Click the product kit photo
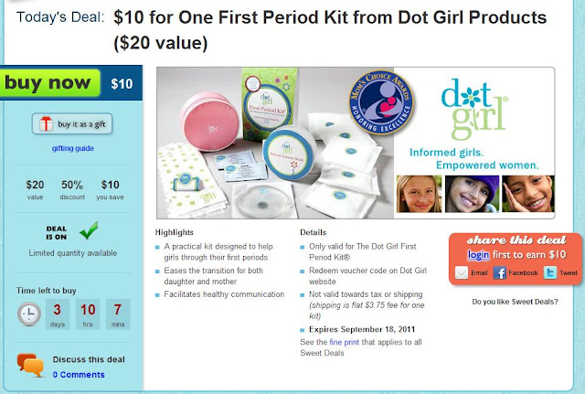Image resolution: width=585 pixels, height=394 pixels. [275, 143]
